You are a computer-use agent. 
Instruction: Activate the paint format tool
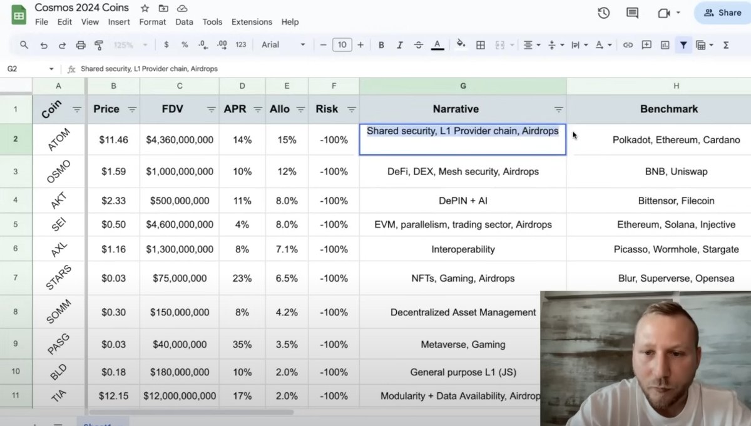point(99,45)
